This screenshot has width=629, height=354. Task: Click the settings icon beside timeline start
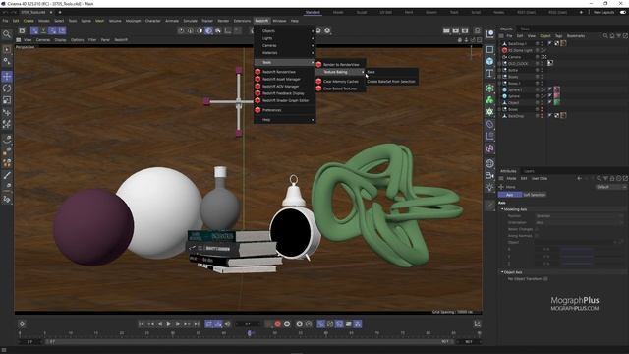coord(22,324)
